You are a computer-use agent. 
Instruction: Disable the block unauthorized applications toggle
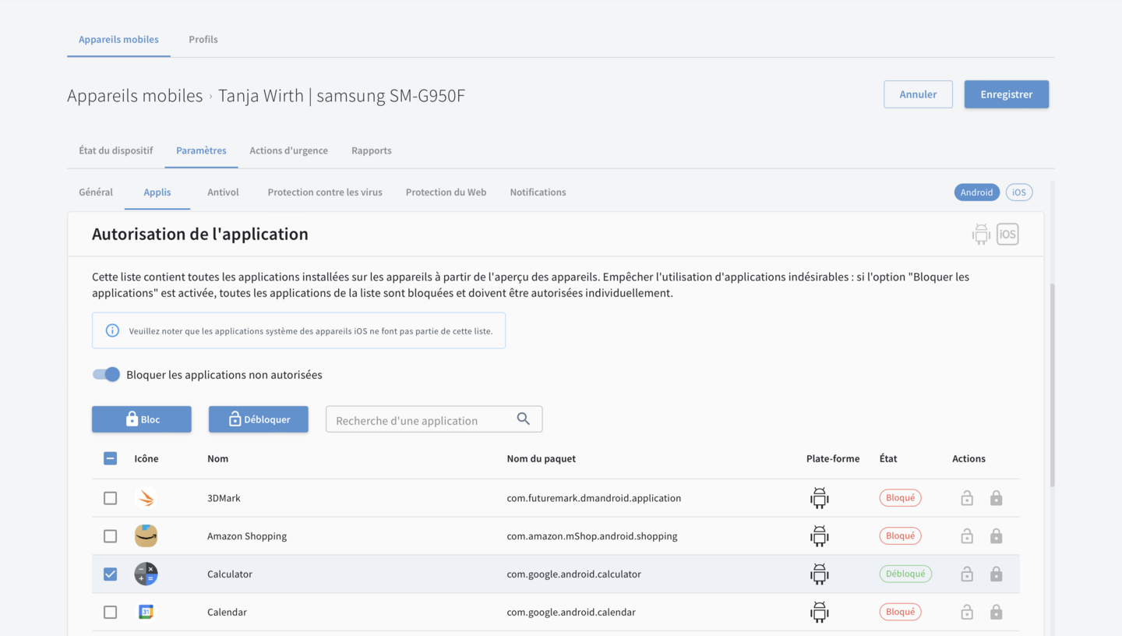coord(107,375)
